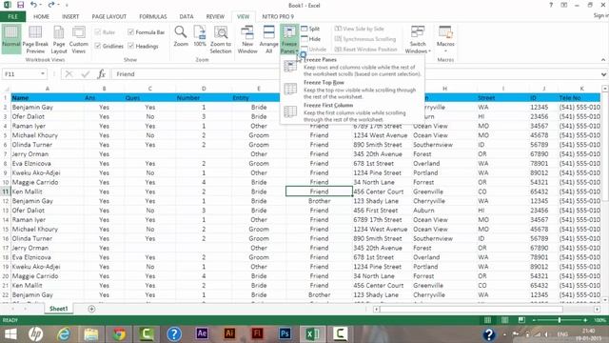Toggle the Formula Bar checkbox
Viewport: 609px width, 343px height.
pos(131,31)
